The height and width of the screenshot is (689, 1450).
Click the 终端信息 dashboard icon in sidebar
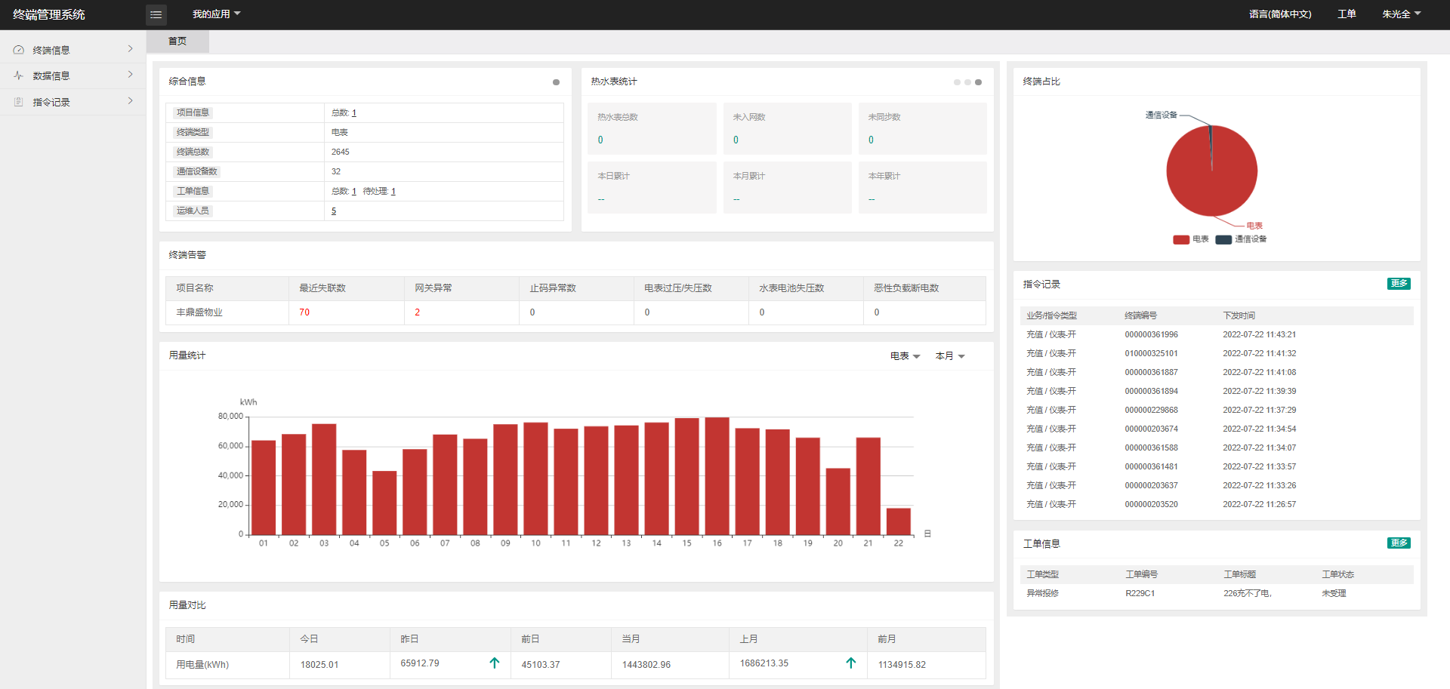click(19, 50)
